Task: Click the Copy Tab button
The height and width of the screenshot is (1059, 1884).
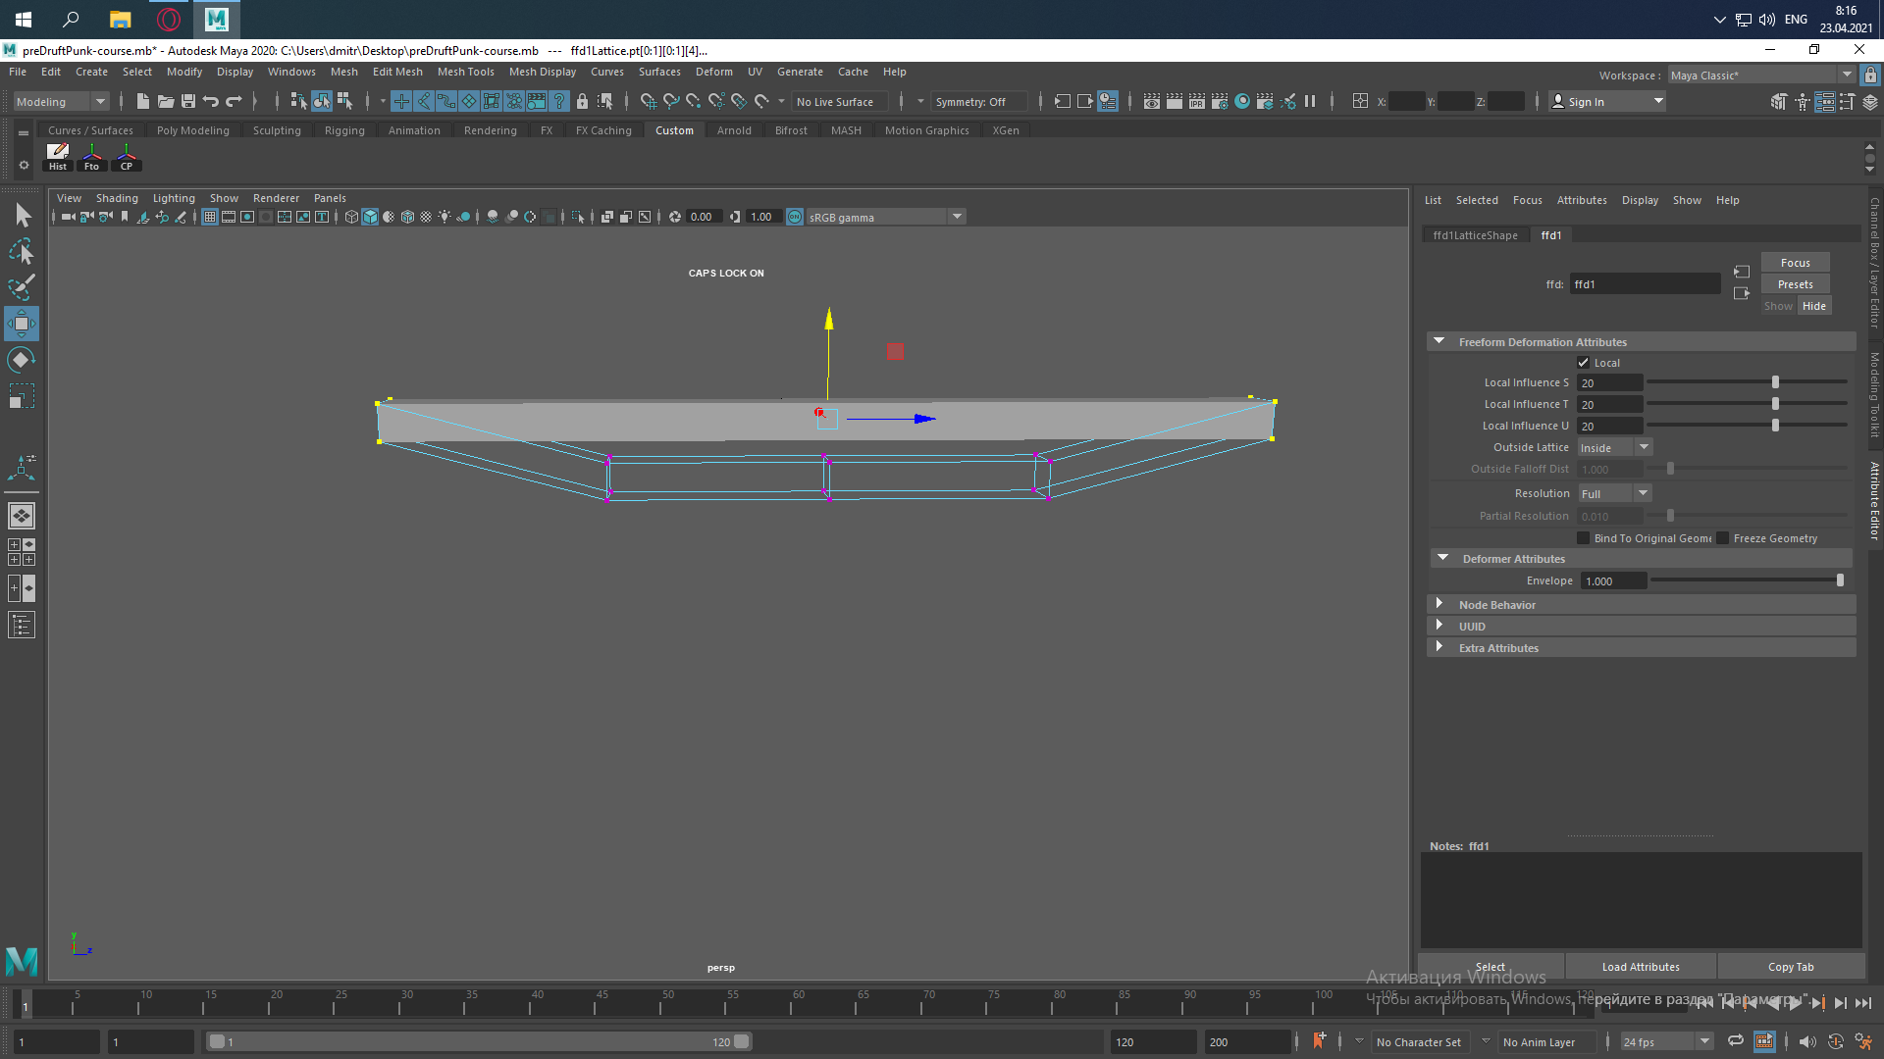Action: coord(1791,967)
